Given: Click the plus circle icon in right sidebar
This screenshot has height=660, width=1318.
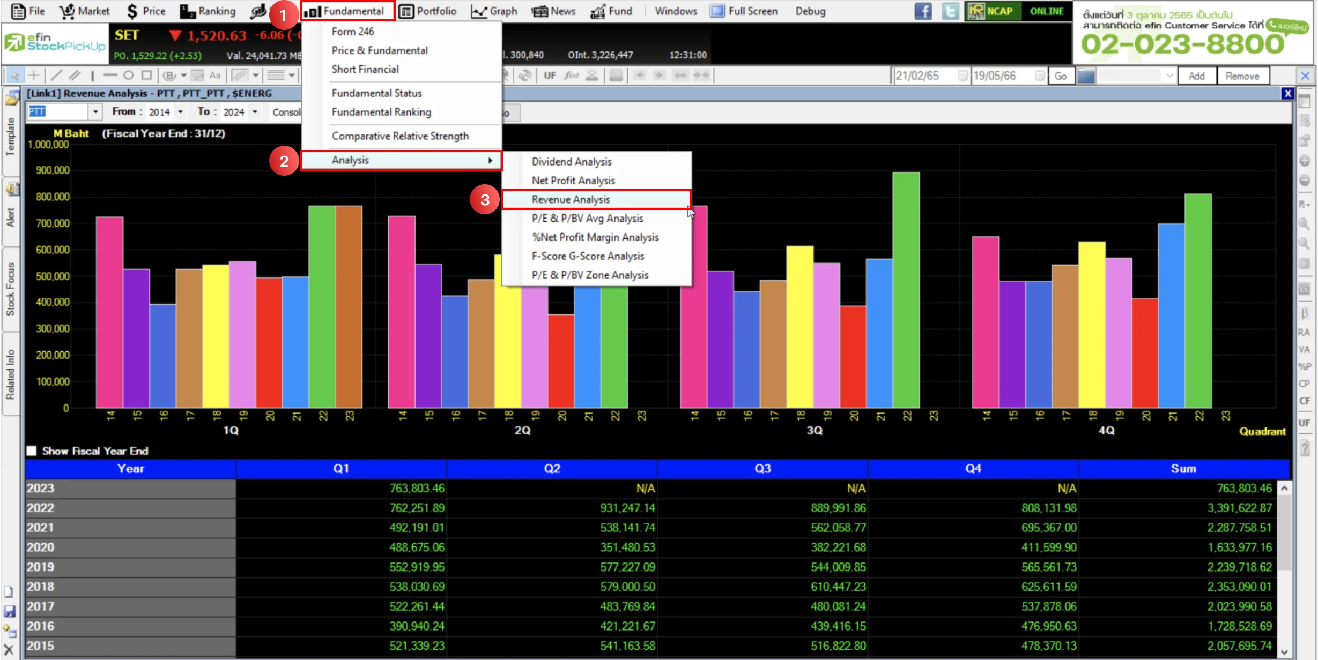Looking at the screenshot, I should tap(1304, 160).
